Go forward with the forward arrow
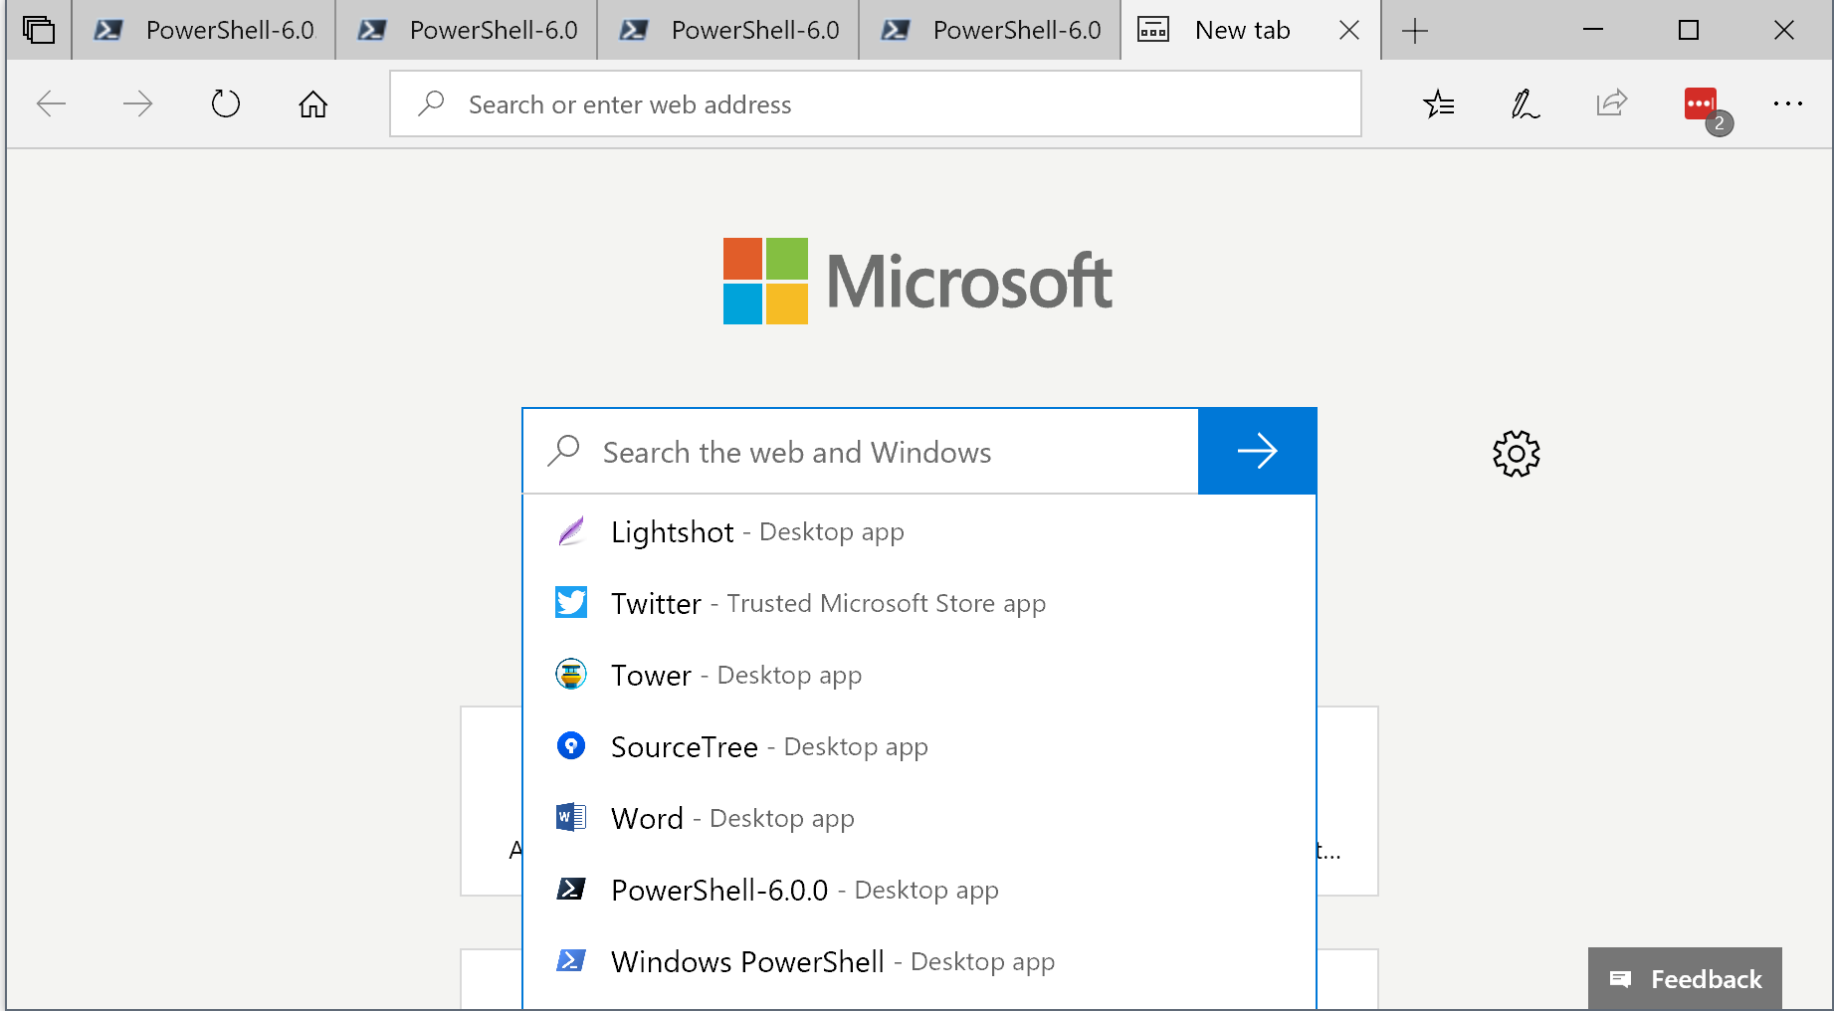This screenshot has height=1011, width=1834. click(137, 103)
